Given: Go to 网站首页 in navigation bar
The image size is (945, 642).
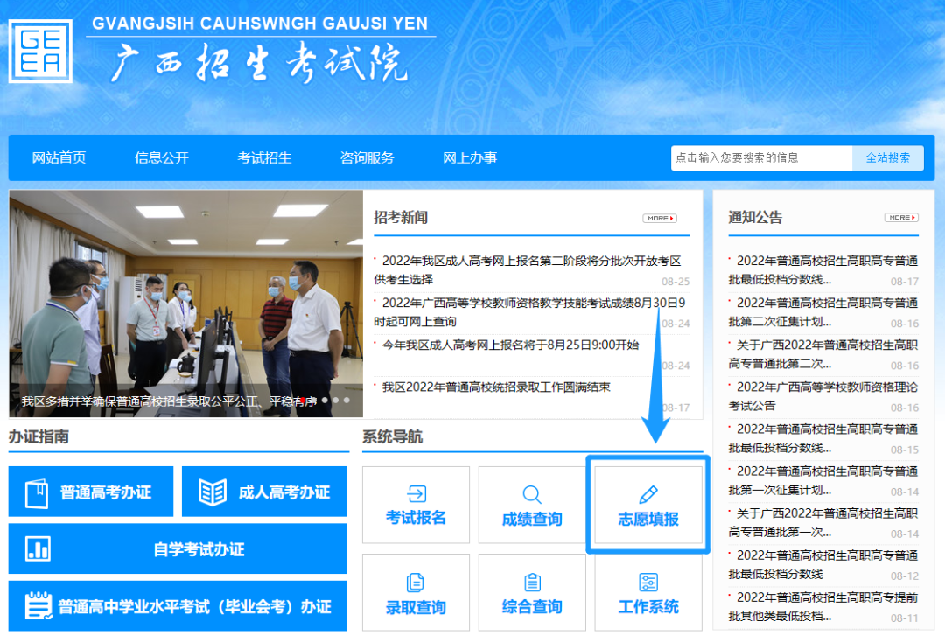Looking at the screenshot, I should 59,158.
